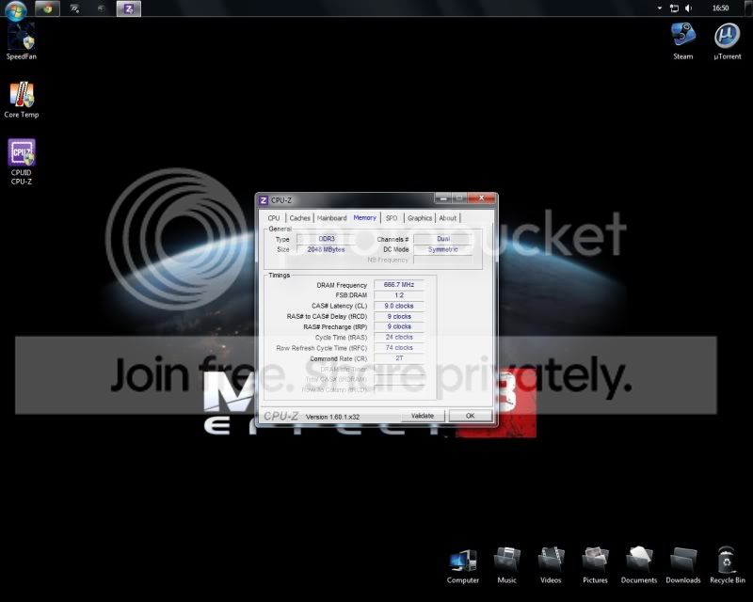Open the Mainboard tab
This screenshot has height=602, width=753.
tap(332, 218)
